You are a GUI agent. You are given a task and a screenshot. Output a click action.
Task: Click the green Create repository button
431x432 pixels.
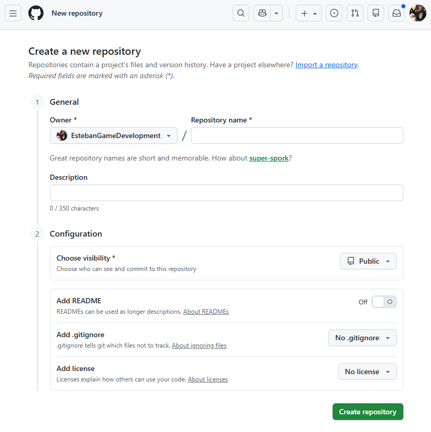367,412
